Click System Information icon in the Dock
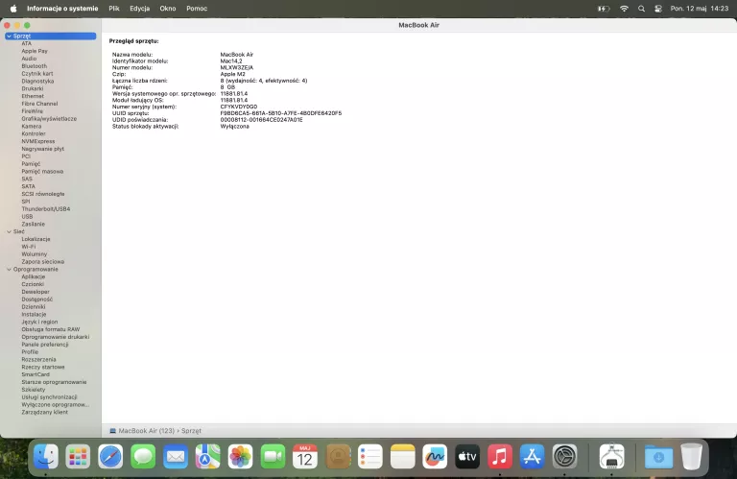 coord(611,456)
